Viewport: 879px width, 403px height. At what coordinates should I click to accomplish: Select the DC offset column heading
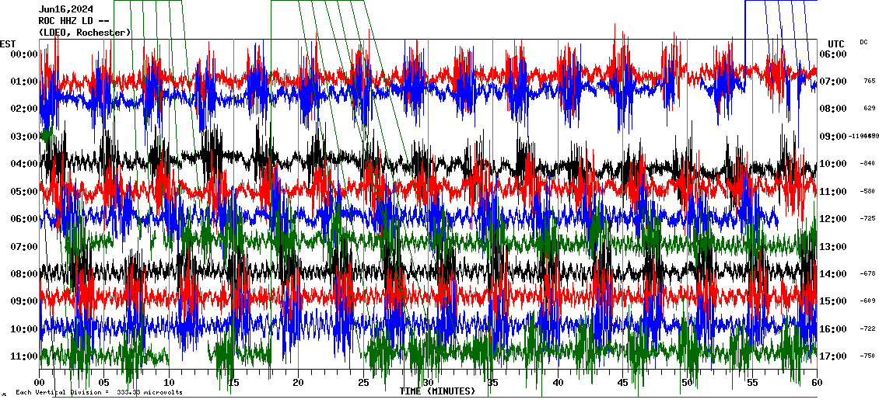coord(863,42)
